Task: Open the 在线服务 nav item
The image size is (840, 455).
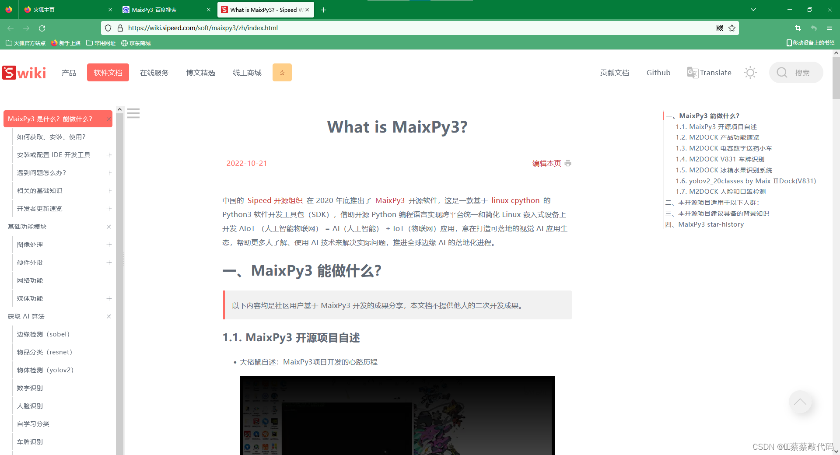Action: (154, 73)
